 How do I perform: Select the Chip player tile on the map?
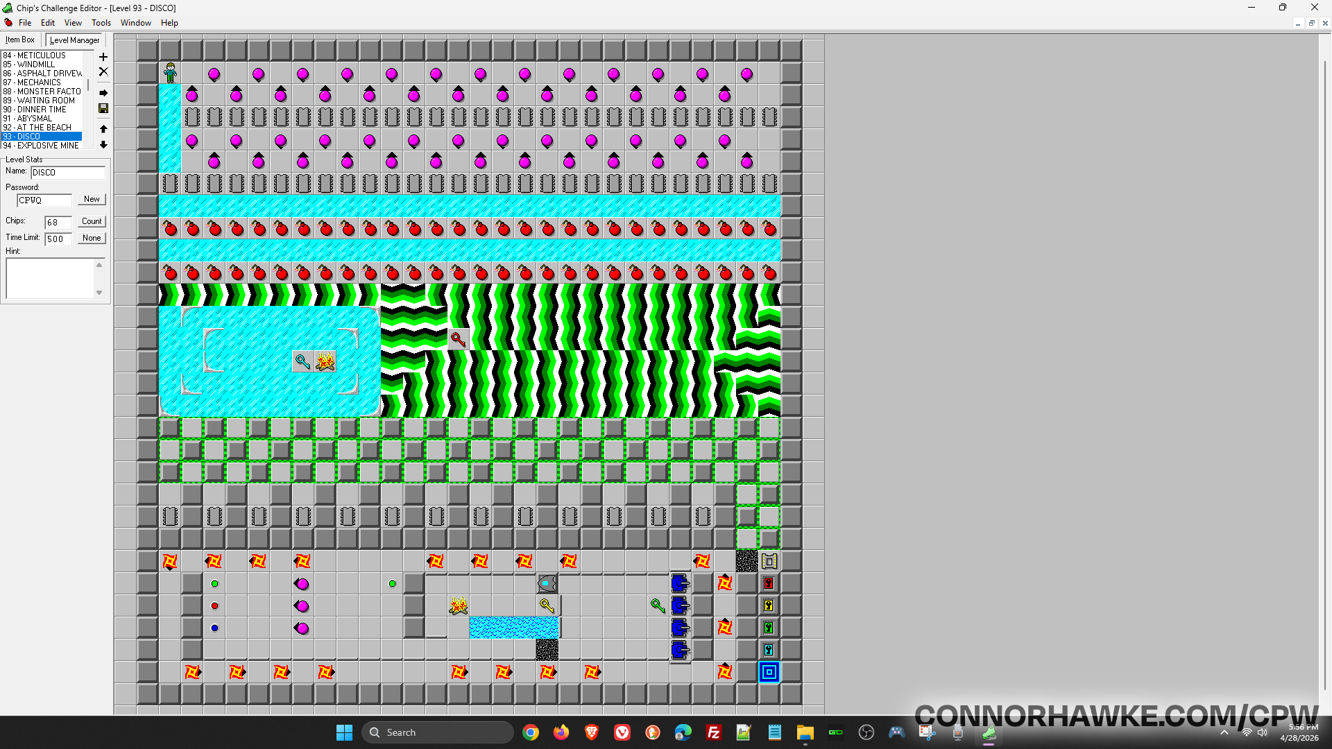(170, 73)
